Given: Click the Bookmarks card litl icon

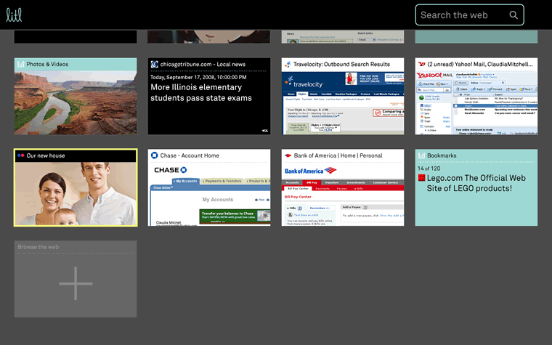Looking at the screenshot, I should point(421,155).
